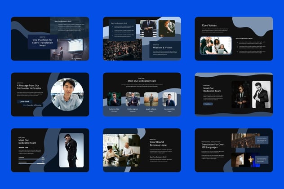Screen dimensions: 284x189
Task: Click the lower skill progress bar on William Todd slide
Action: click(x=31, y=163)
